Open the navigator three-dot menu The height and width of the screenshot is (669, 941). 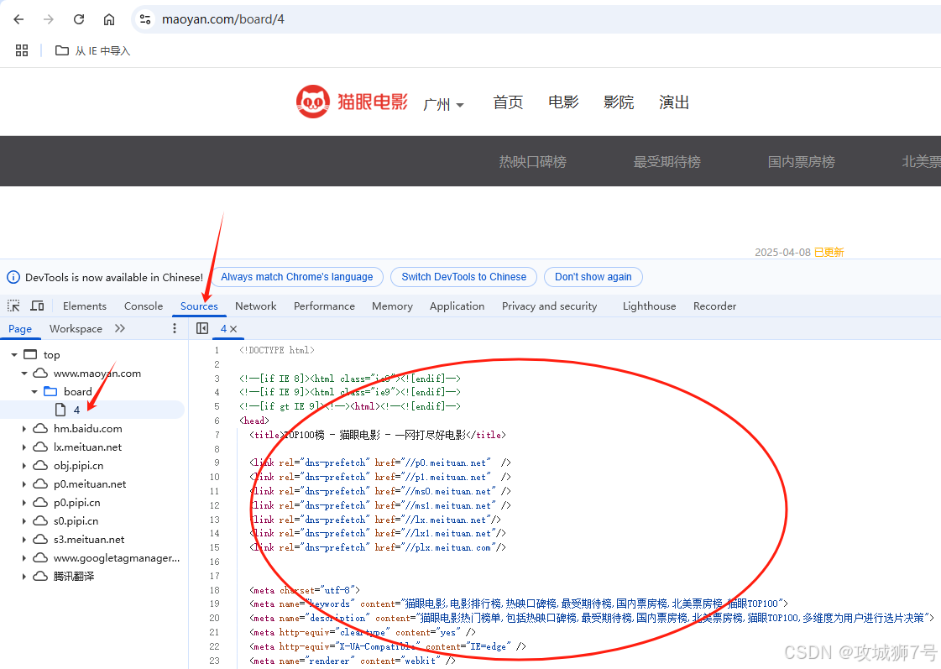175,328
